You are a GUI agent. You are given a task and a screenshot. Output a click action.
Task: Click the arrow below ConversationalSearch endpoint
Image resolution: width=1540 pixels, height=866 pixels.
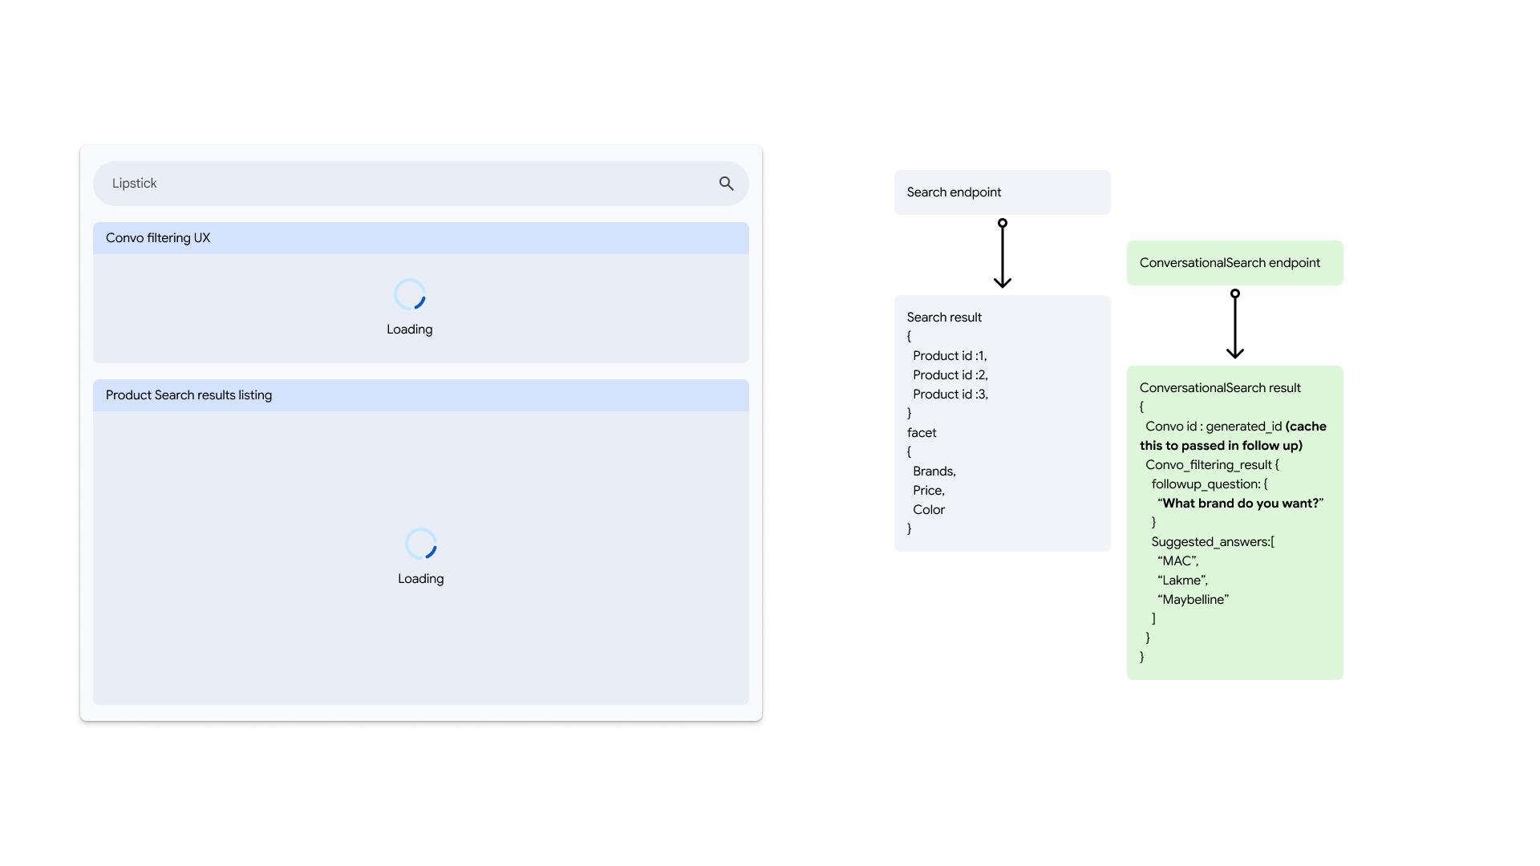[1234, 325]
